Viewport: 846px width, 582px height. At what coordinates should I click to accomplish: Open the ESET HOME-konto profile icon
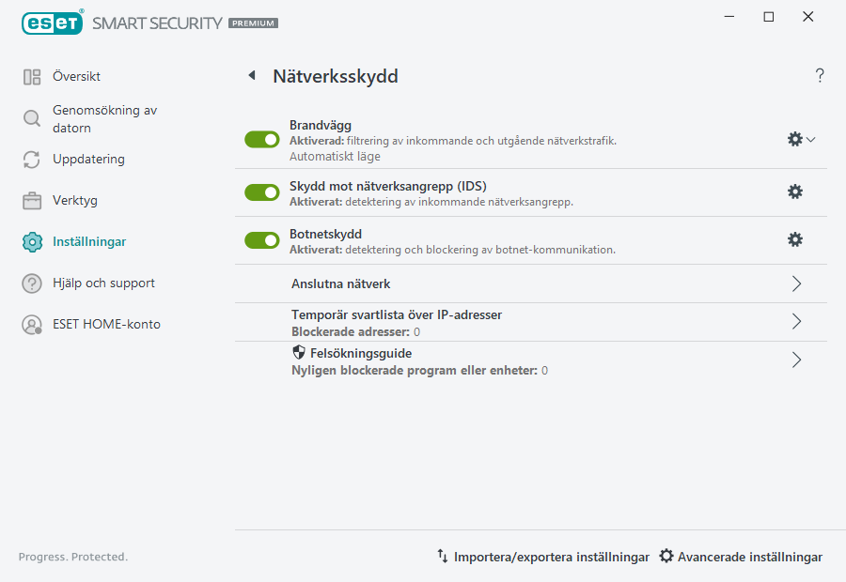[29, 325]
